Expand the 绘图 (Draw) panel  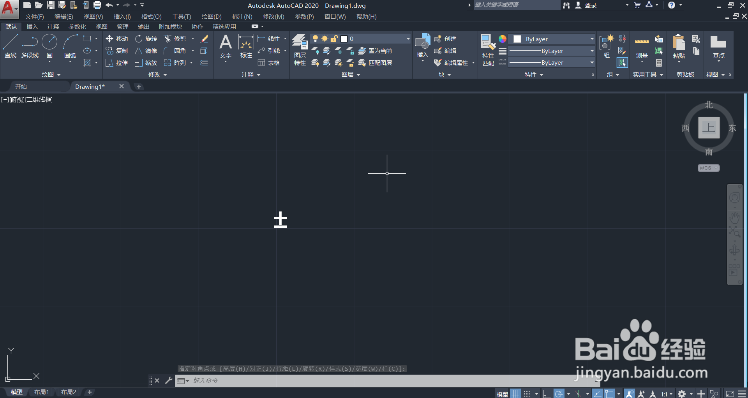[x=51, y=75]
